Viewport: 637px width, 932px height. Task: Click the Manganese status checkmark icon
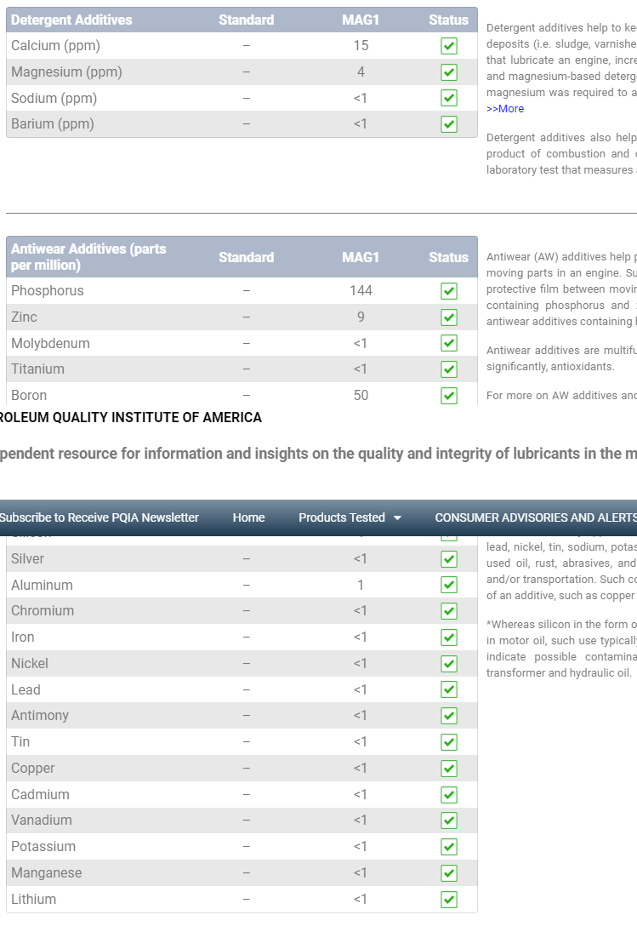click(449, 873)
